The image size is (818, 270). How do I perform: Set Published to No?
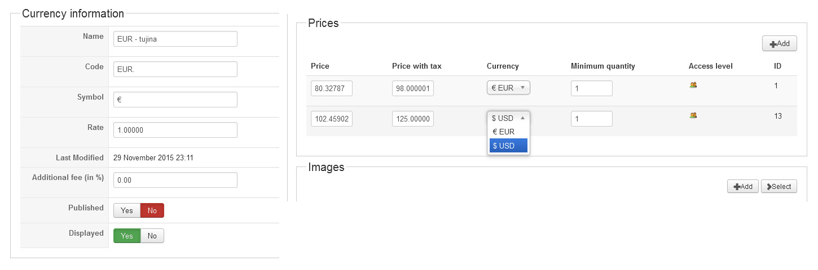pos(152,210)
